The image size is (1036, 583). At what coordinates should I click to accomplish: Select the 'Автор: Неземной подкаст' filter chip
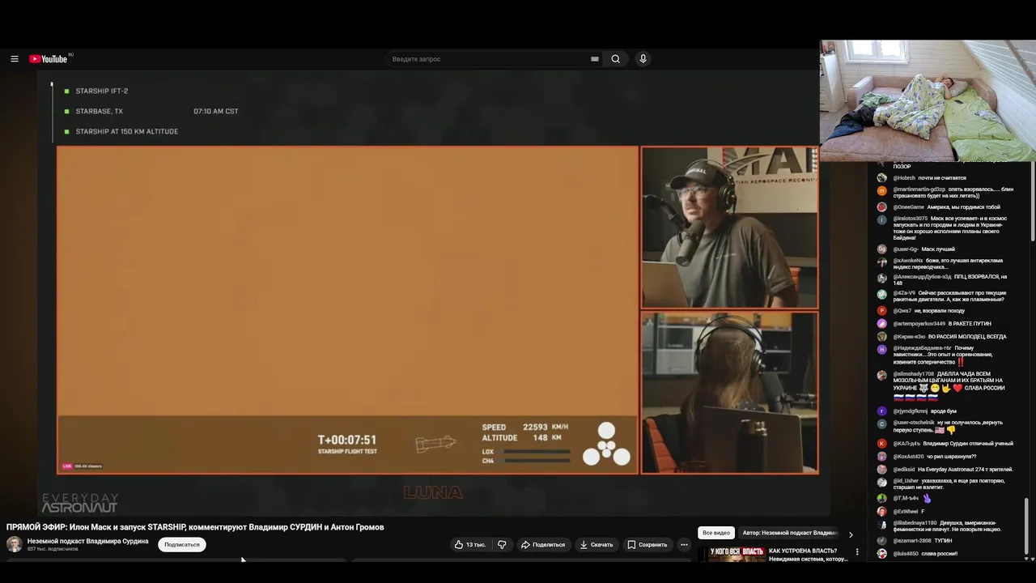point(790,534)
